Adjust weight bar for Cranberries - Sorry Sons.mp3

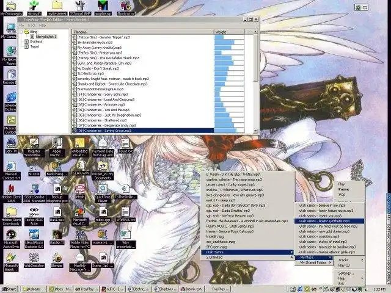(x=229, y=95)
